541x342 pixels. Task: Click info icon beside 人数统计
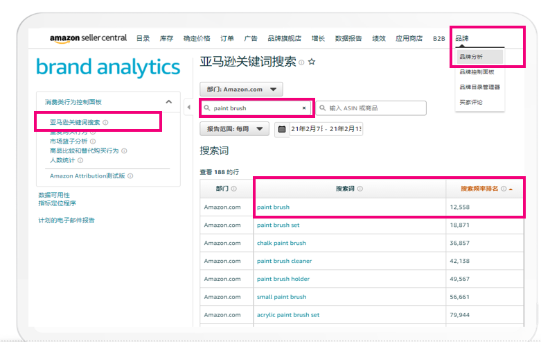80,160
